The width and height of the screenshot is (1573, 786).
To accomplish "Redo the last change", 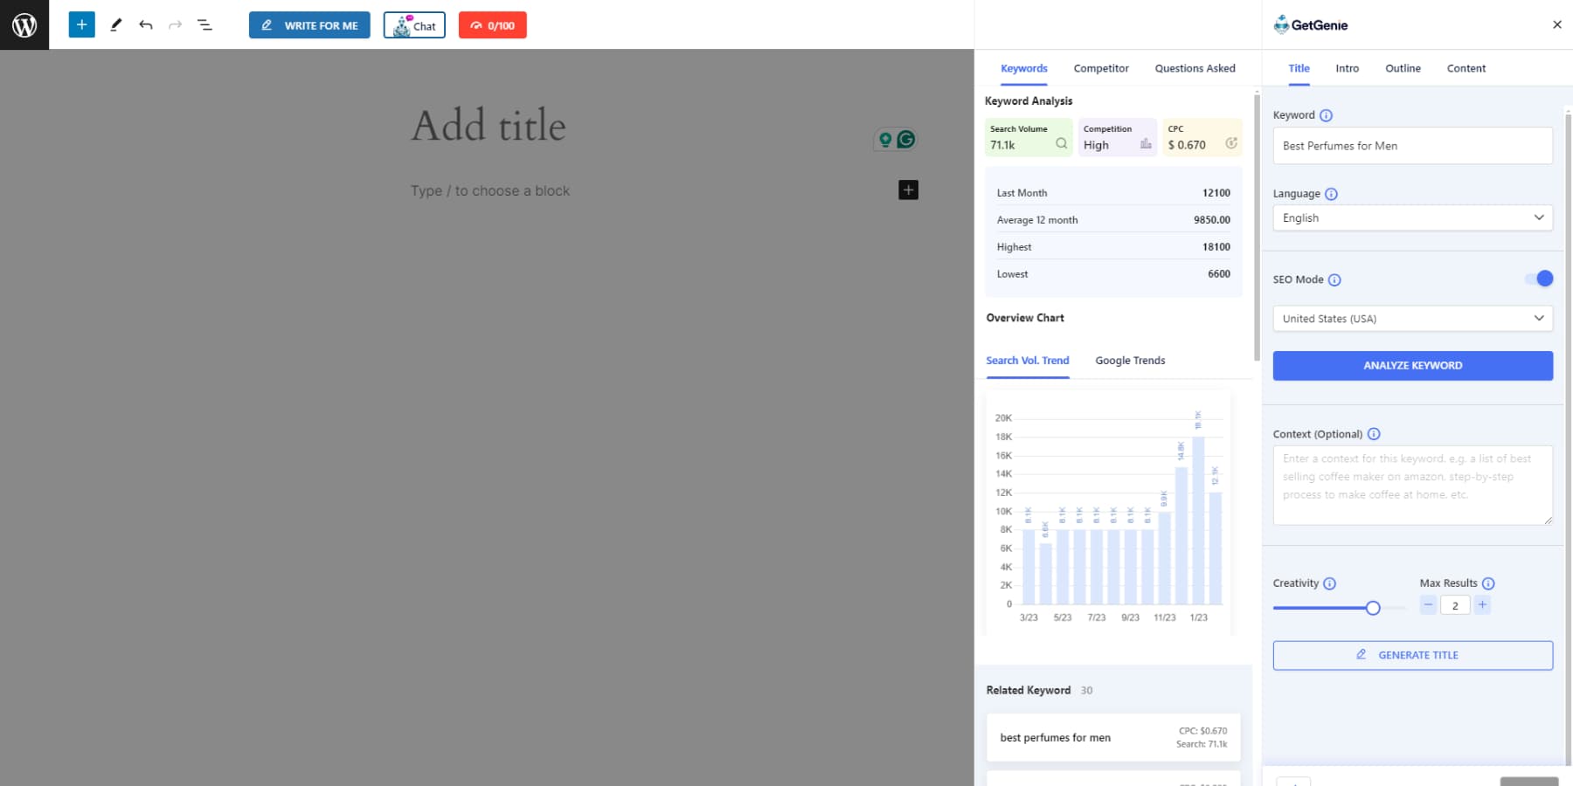I will coord(175,24).
